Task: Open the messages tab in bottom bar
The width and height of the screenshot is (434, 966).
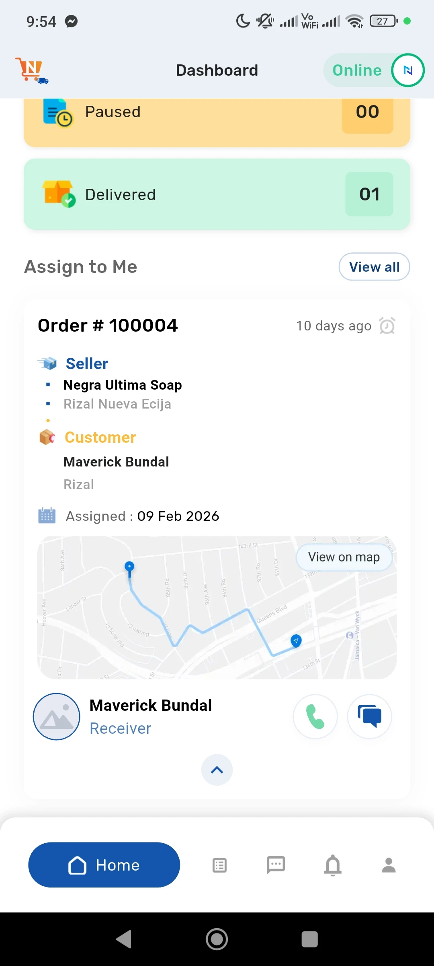Action: tap(276, 865)
